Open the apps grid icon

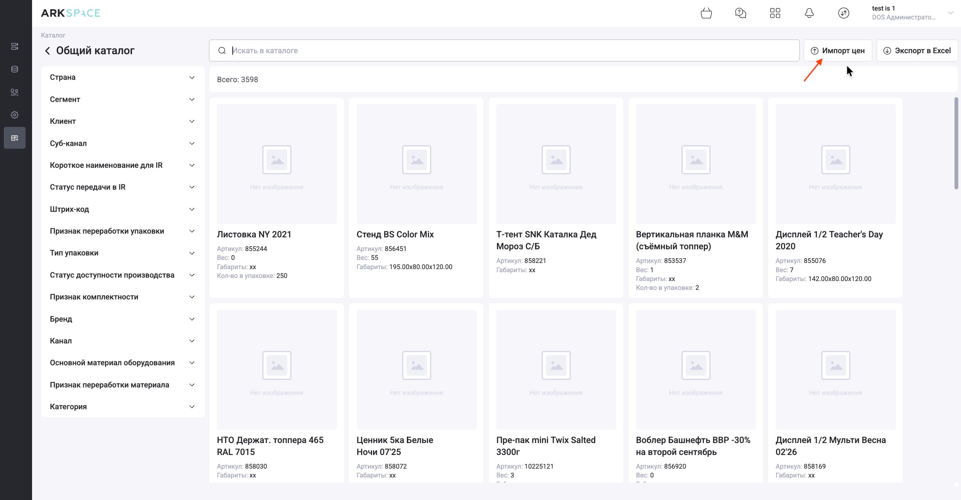pyautogui.click(x=775, y=13)
